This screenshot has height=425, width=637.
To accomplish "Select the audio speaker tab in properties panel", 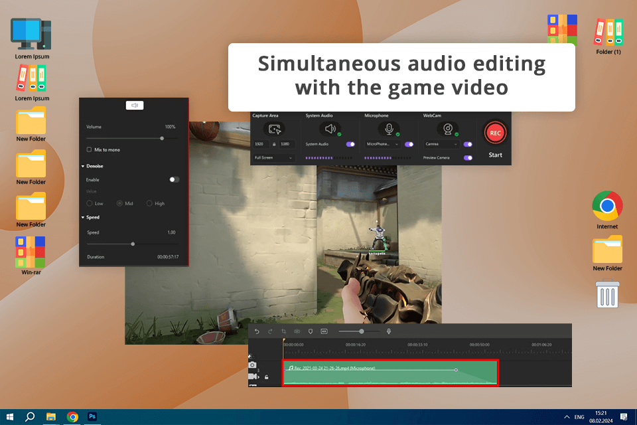I will tap(135, 106).
